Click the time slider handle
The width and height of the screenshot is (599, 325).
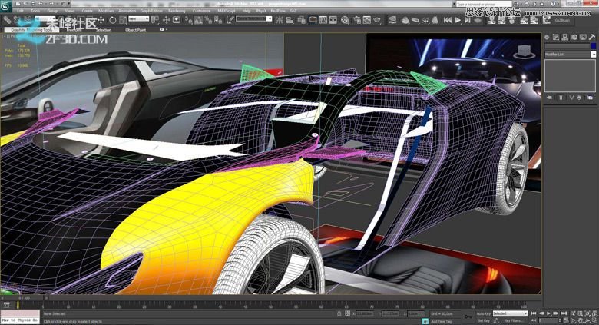(25, 297)
